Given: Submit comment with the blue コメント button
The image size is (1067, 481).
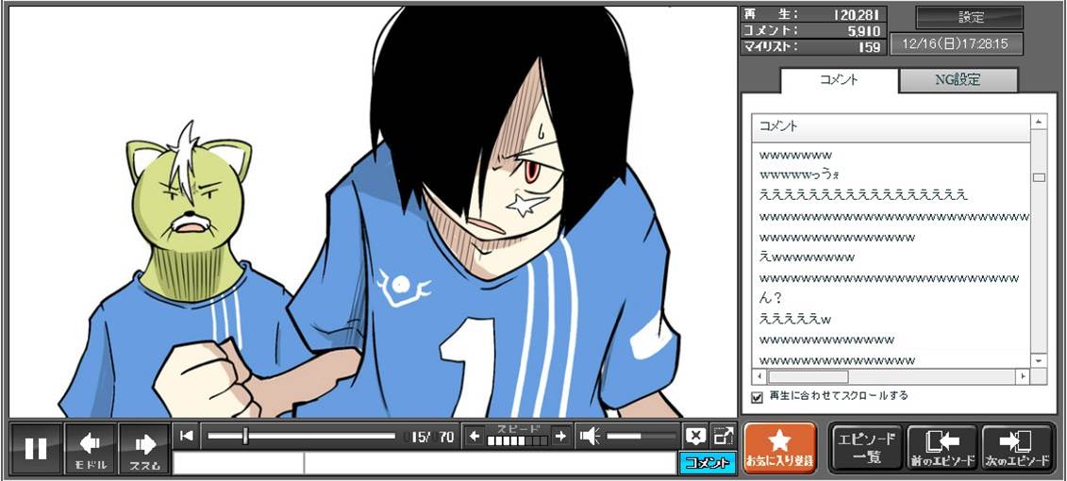Looking at the screenshot, I should [x=707, y=462].
